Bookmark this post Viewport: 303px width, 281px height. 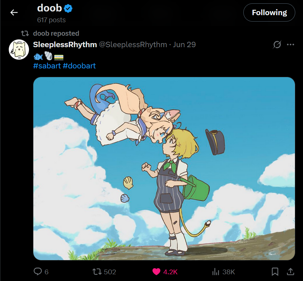coord(275,272)
